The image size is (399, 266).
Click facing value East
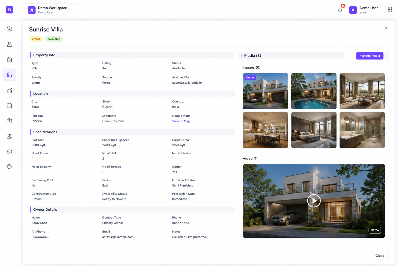pyautogui.click(x=105, y=185)
